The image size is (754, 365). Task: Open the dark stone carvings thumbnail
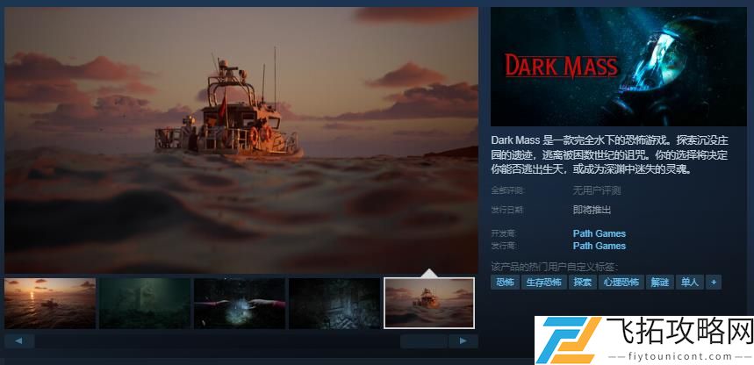[334, 304]
